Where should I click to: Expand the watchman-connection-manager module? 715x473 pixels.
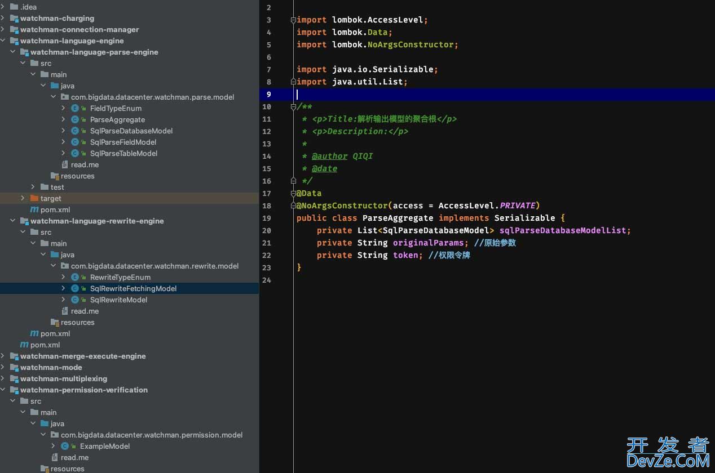click(3, 29)
